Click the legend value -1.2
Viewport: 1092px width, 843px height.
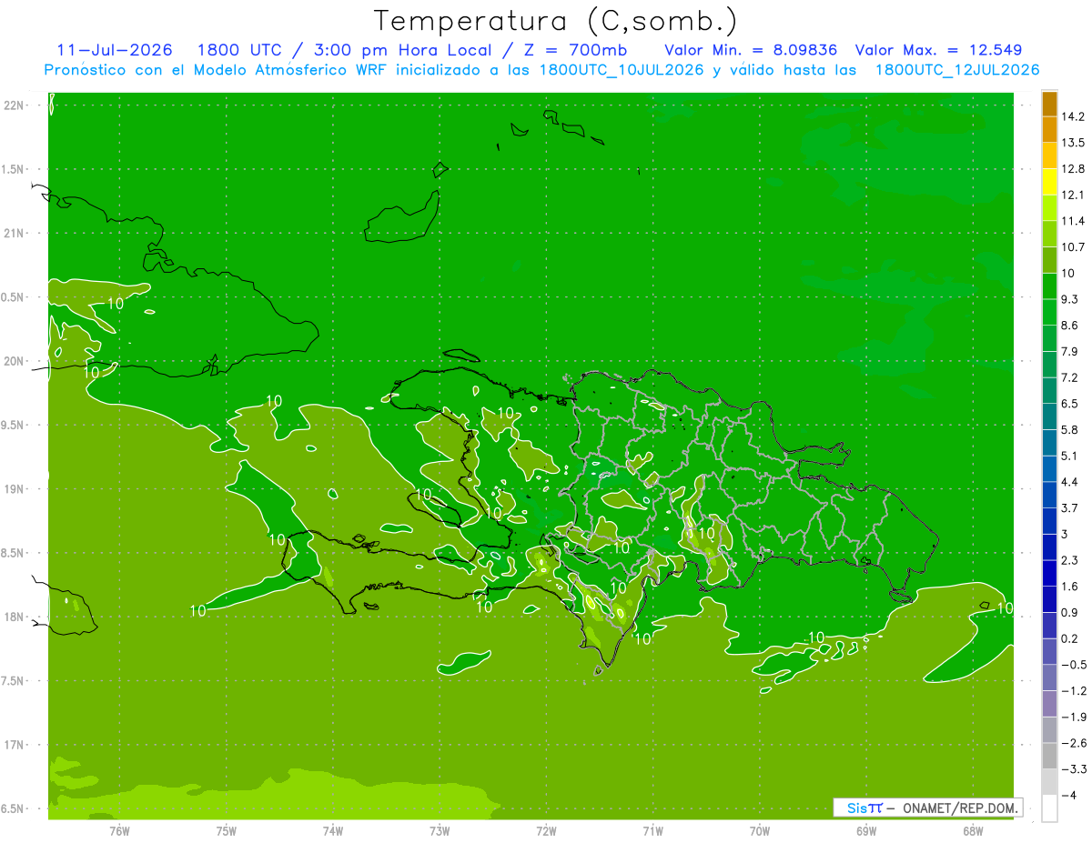point(1074,690)
